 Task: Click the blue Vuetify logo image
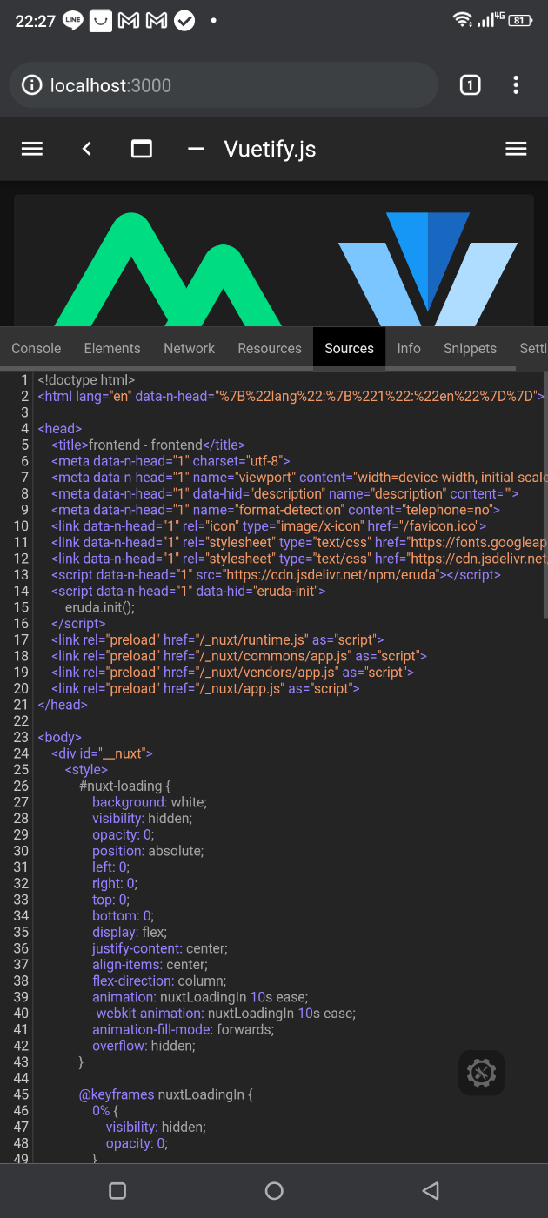(428, 268)
